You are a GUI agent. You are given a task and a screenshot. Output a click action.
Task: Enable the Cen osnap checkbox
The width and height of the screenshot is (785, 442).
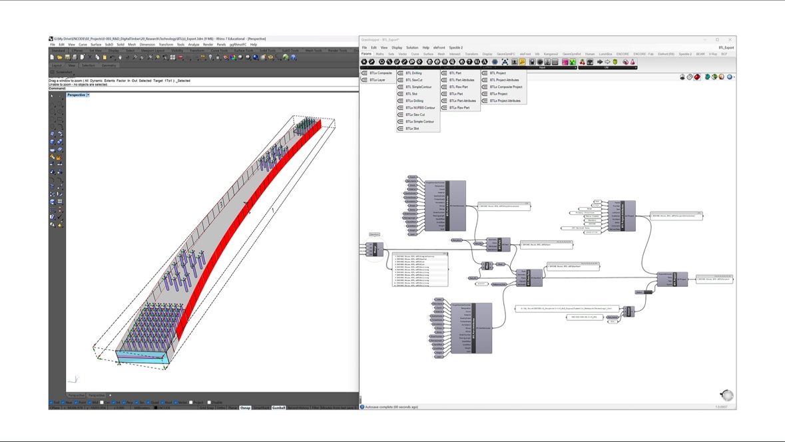(102, 402)
